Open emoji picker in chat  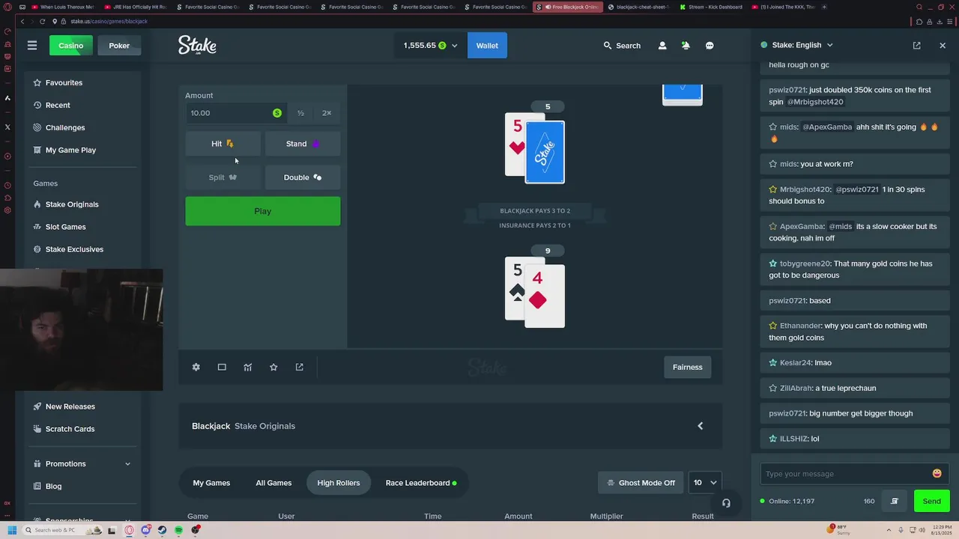tap(937, 473)
